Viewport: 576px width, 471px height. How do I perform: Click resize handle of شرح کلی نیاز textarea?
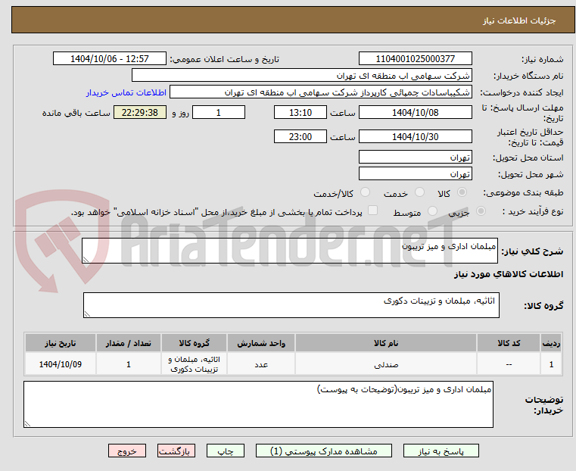pyautogui.click(x=86, y=260)
